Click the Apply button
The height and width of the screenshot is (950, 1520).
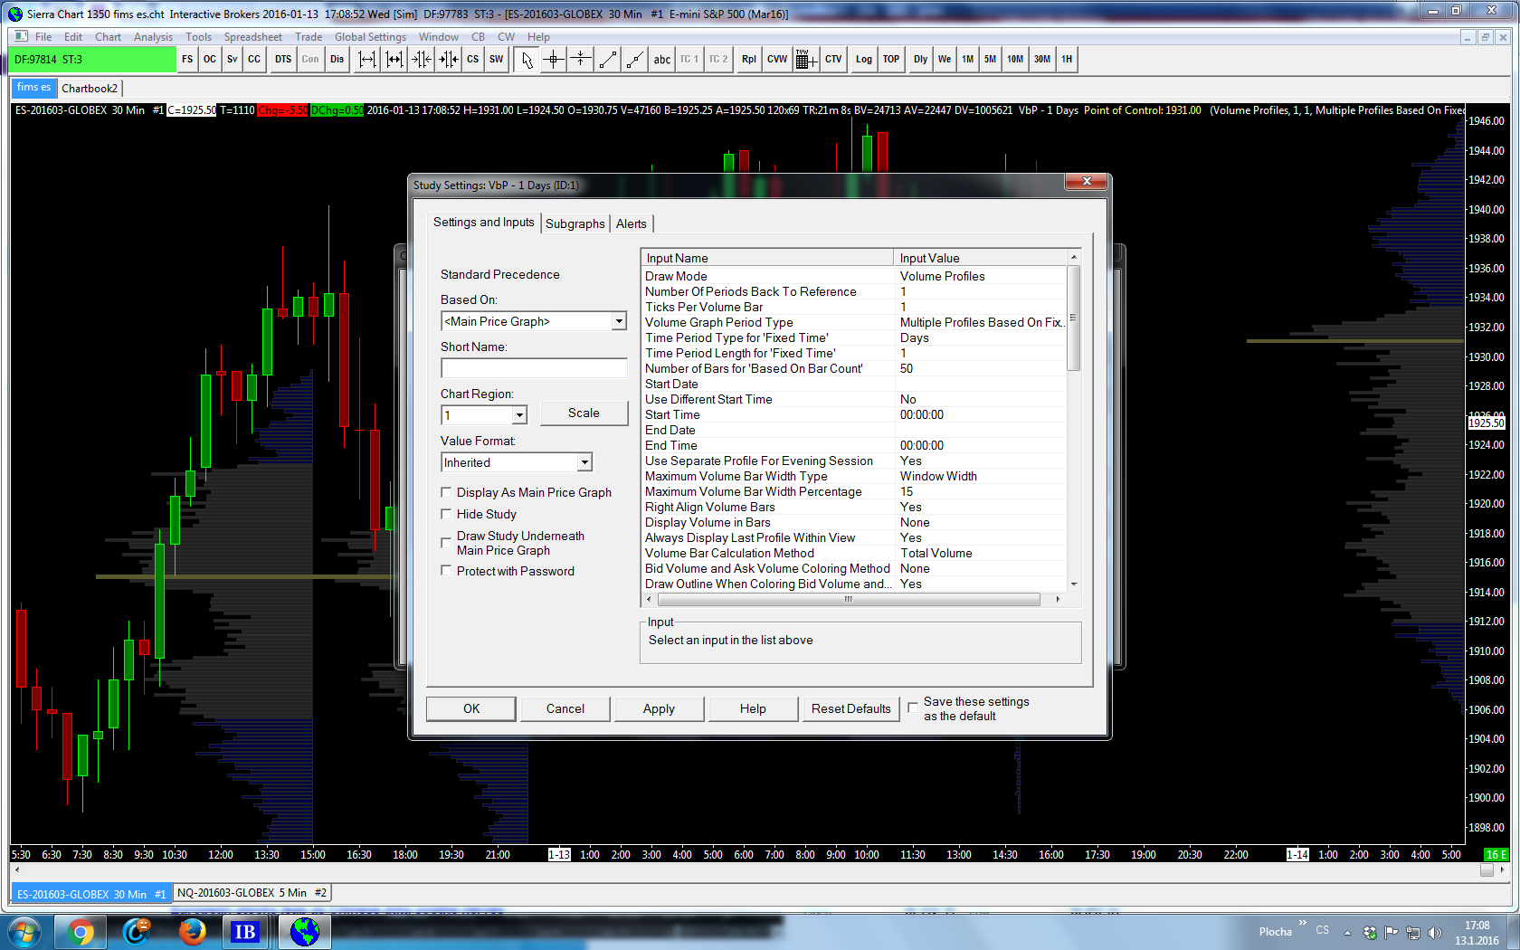pyautogui.click(x=659, y=708)
